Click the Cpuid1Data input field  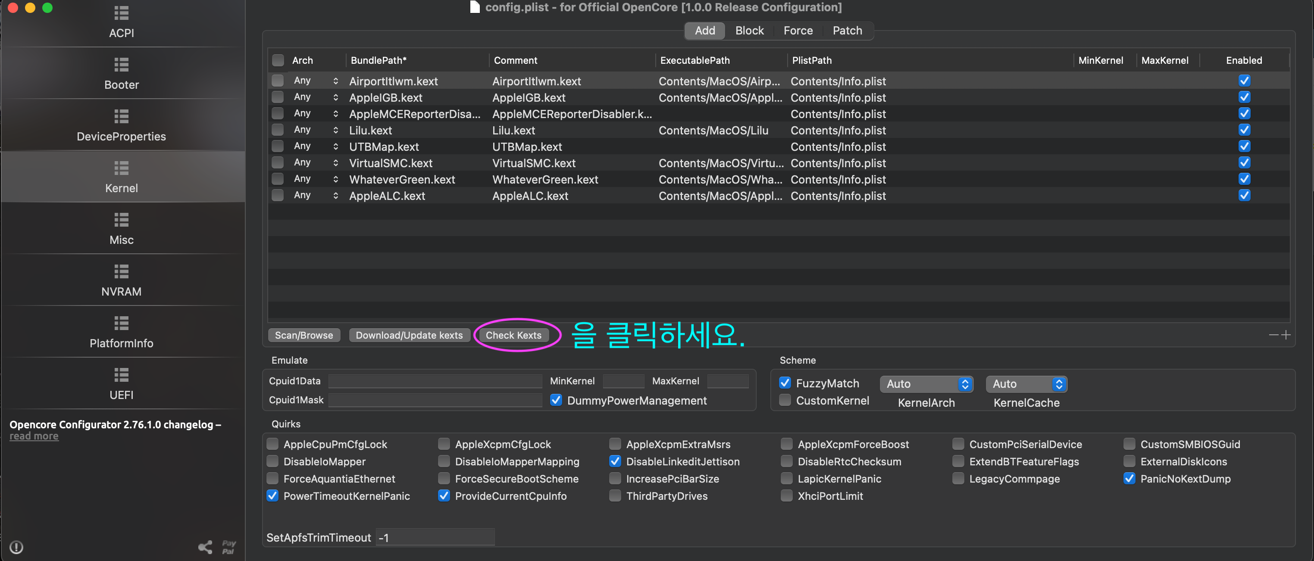[435, 381]
